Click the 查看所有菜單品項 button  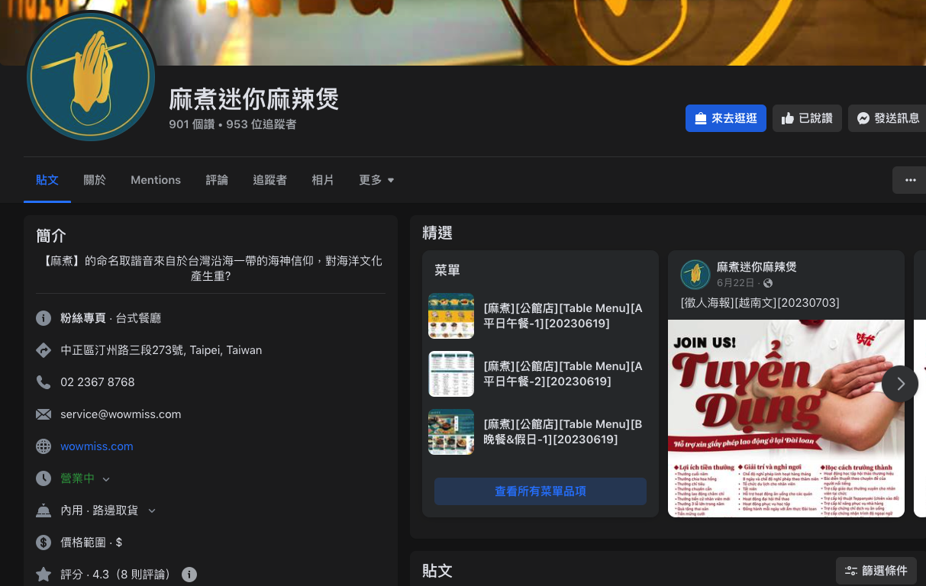pyautogui.click(x=540, y=491)
